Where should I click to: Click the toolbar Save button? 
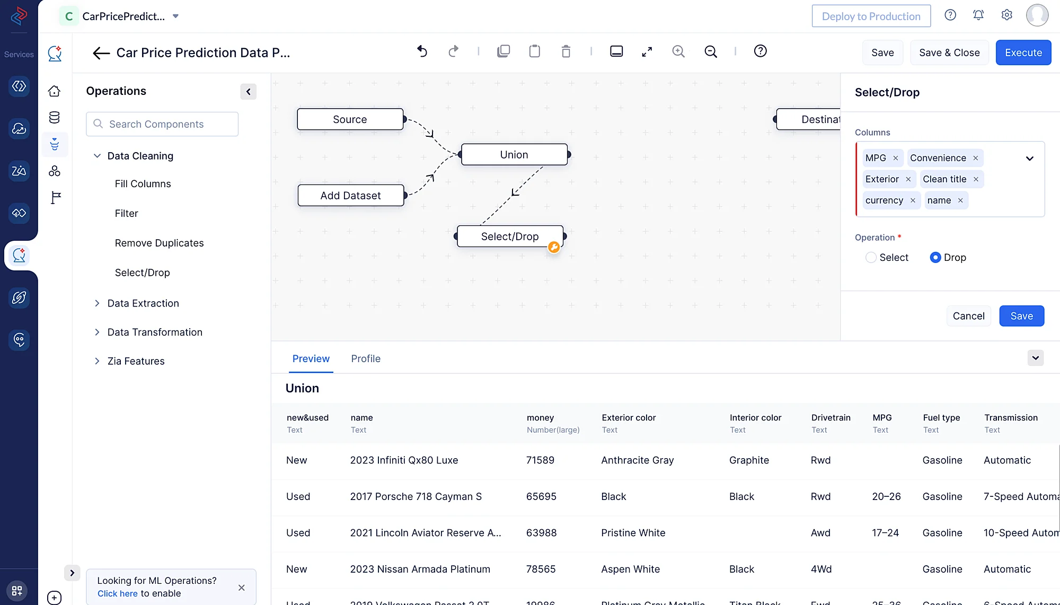tap(882, 52)
